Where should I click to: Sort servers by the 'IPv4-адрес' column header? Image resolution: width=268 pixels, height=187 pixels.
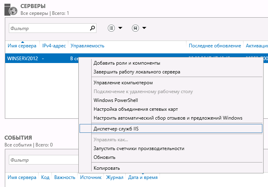coord(54,46)
